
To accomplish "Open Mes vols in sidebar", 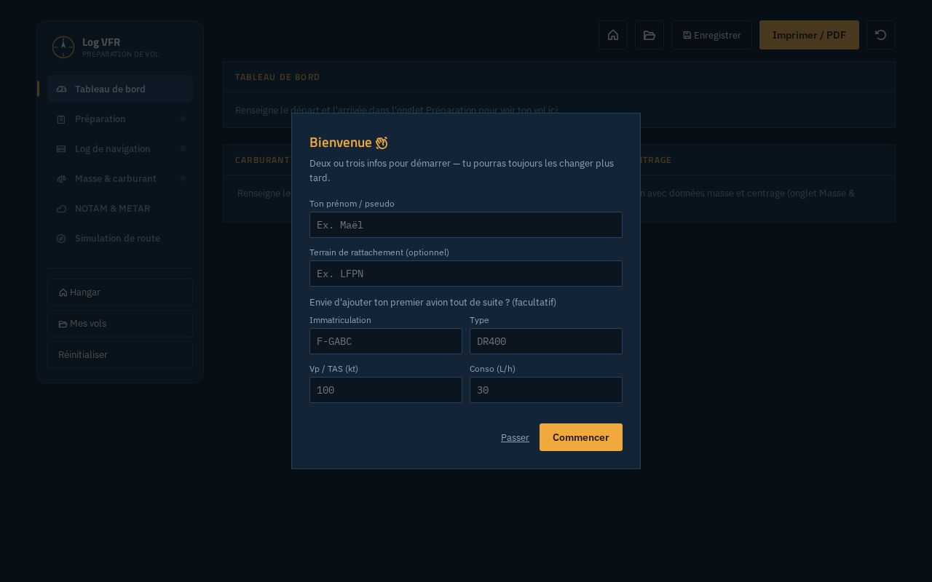I will [x=120, y=323].
